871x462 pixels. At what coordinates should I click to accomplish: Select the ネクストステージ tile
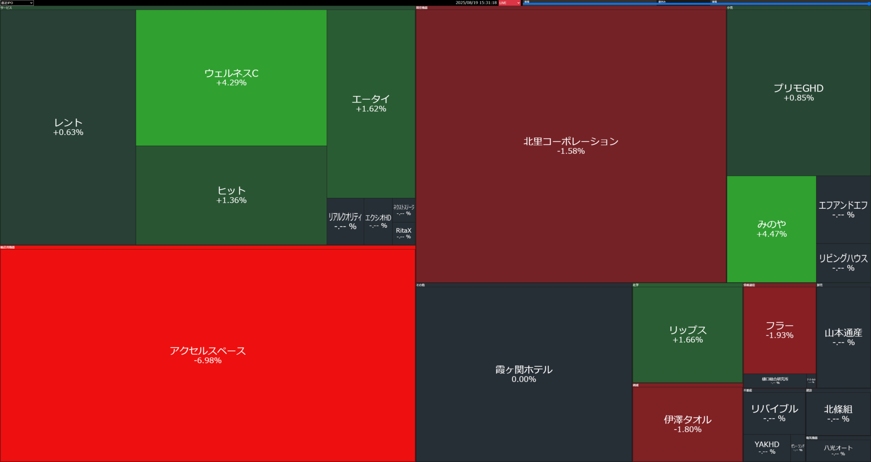click(404, 210)
